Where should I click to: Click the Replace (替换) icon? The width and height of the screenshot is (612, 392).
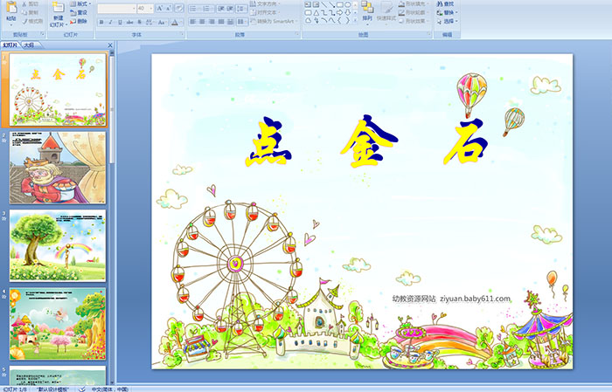click(448, 13)
